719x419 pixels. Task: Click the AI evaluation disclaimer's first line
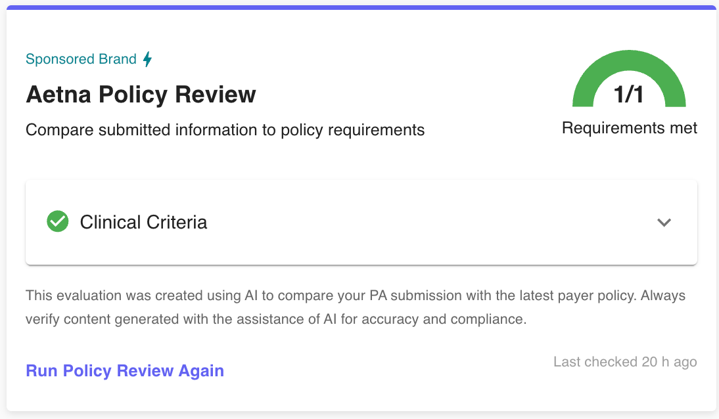click(x=356, y=296)
